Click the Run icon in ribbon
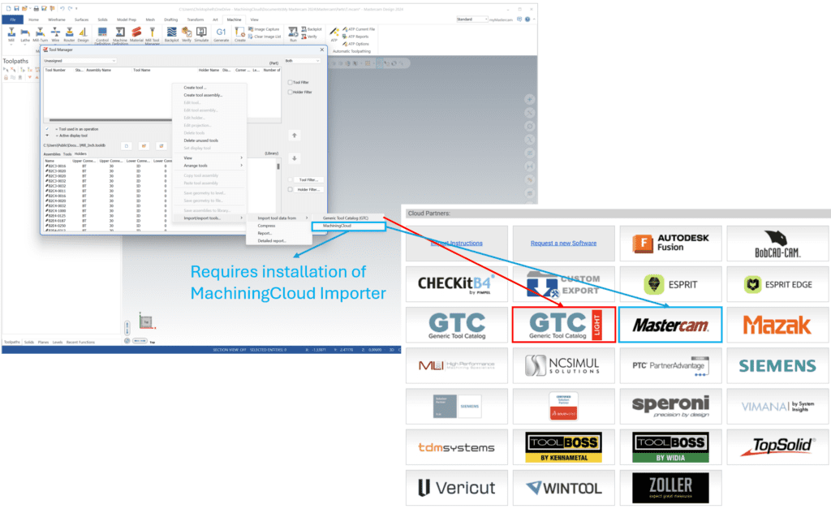This screenshot has height=509, width=831. [x=293, y=34]
